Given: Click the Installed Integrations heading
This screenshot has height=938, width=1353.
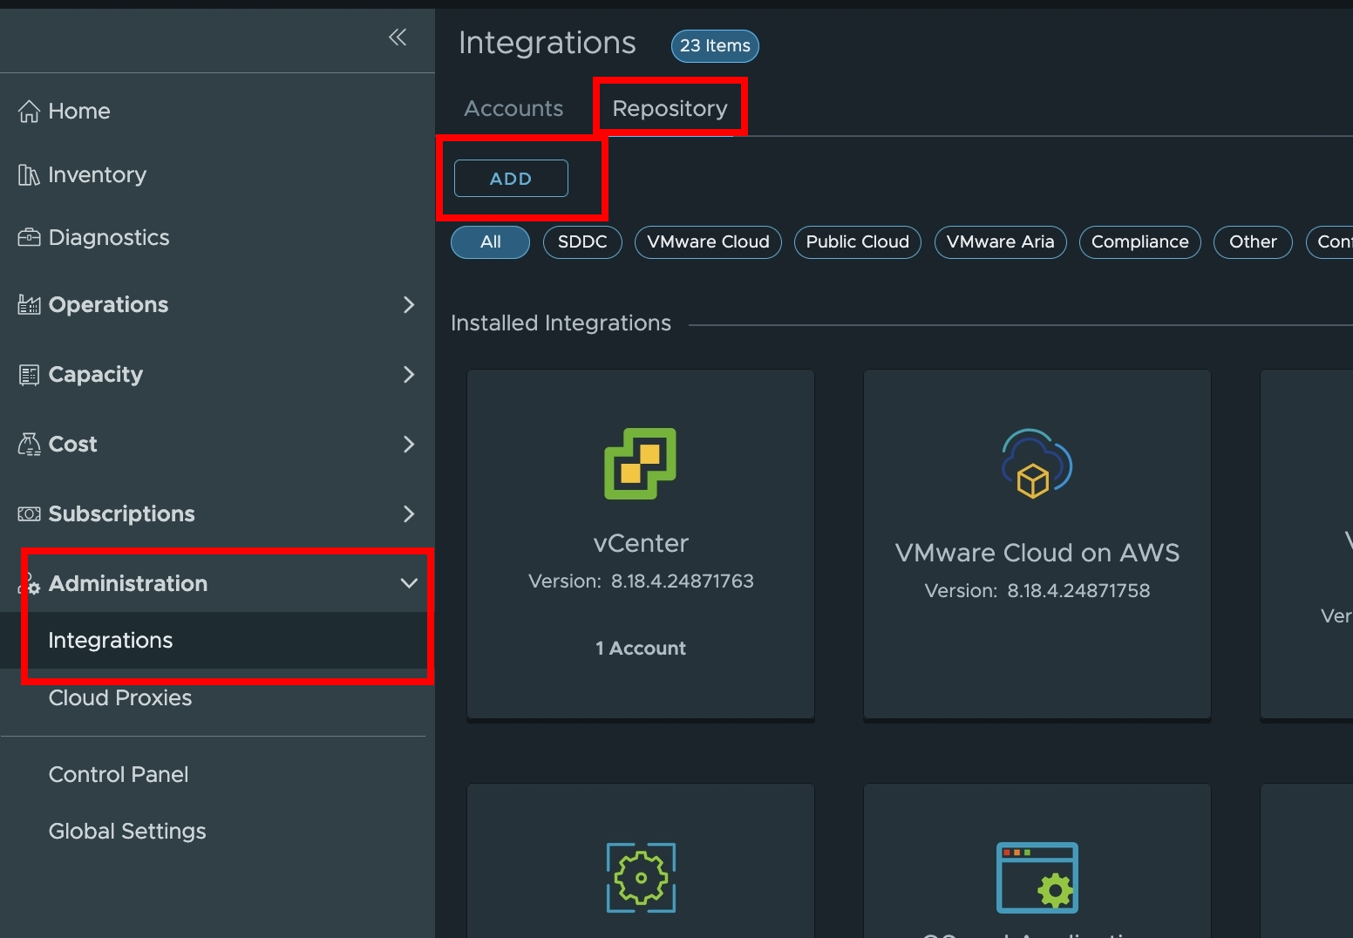Looking at the screenshot, I should coord(561,323).
